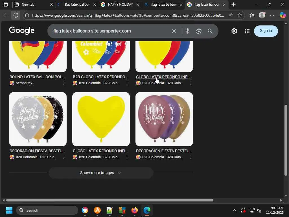Go back with the browser back arrow

[6, 15]
